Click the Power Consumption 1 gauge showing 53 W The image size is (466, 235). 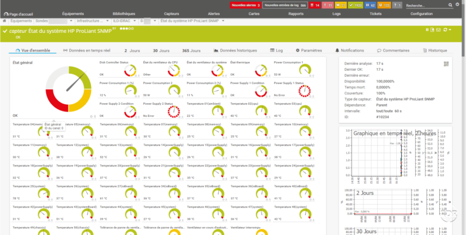305,71
